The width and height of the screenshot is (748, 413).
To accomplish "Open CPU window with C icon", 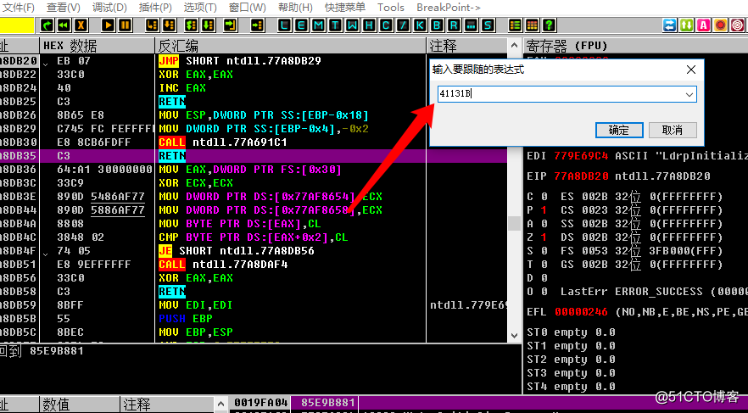I will 387,25.
